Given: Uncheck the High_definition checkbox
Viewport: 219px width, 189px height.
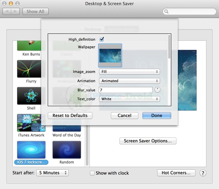Looking at the screenshot, I should [102, 39].
